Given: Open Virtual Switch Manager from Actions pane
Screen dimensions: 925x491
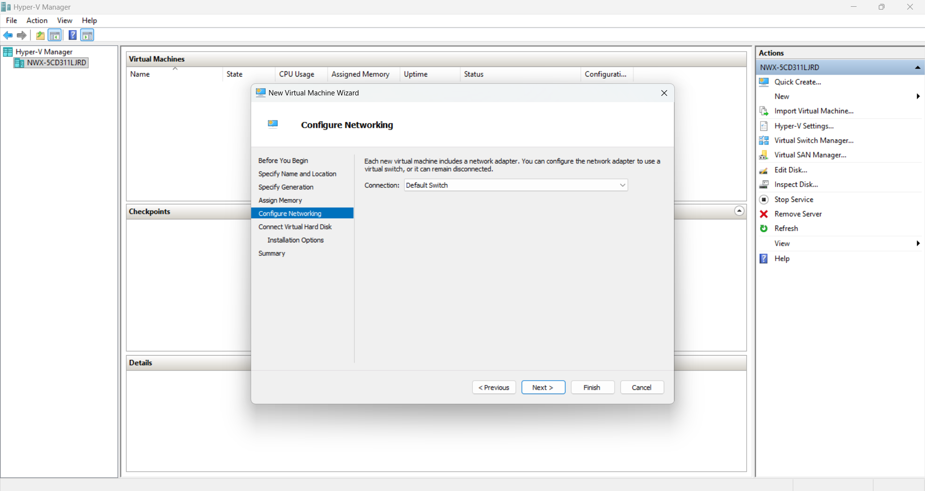Looking at the screenshot, I should coord(814,140).
